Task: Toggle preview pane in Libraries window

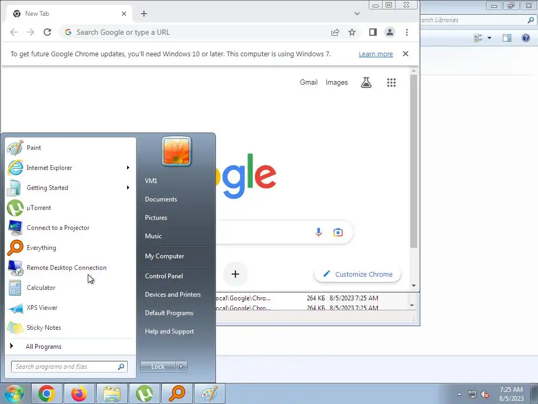Action: (x=507, y=38)
